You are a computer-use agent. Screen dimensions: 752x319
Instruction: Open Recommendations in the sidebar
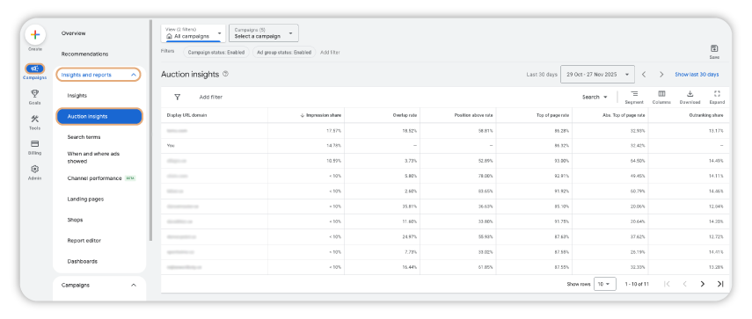85,54
